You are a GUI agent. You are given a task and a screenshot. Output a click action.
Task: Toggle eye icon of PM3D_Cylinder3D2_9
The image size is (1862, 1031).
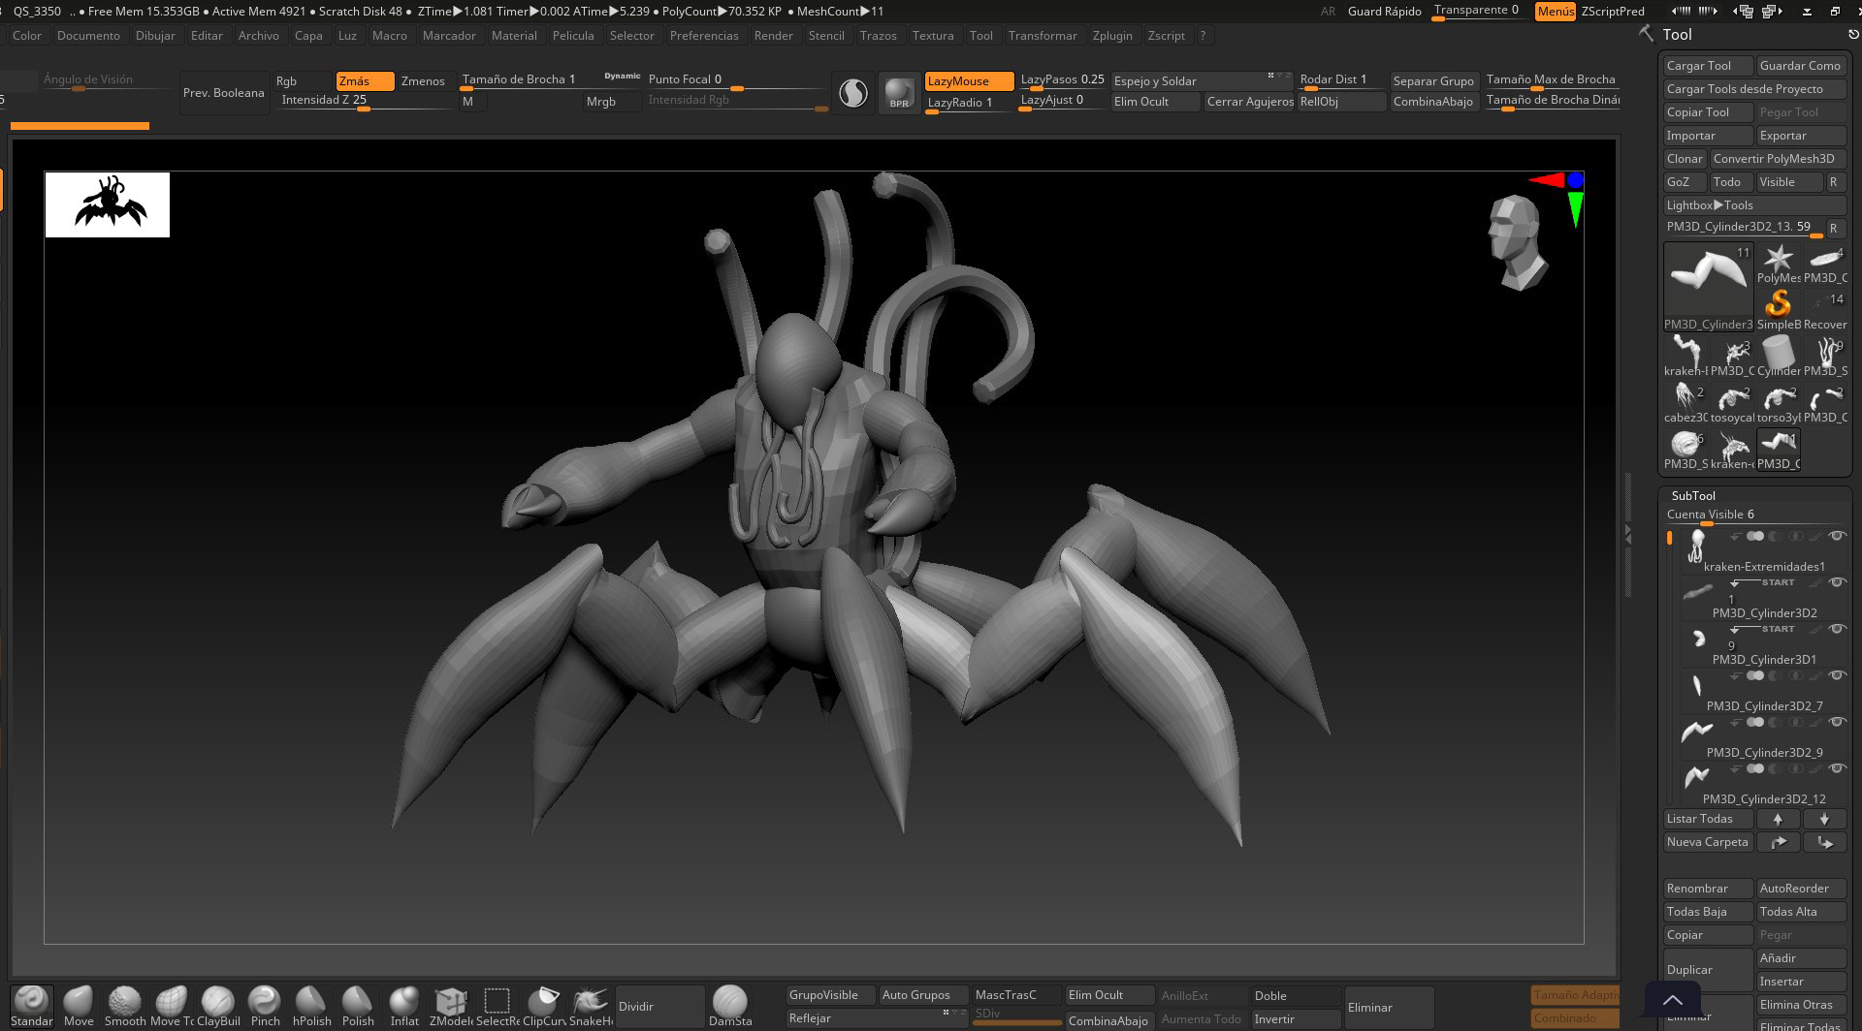point(1836,722)
